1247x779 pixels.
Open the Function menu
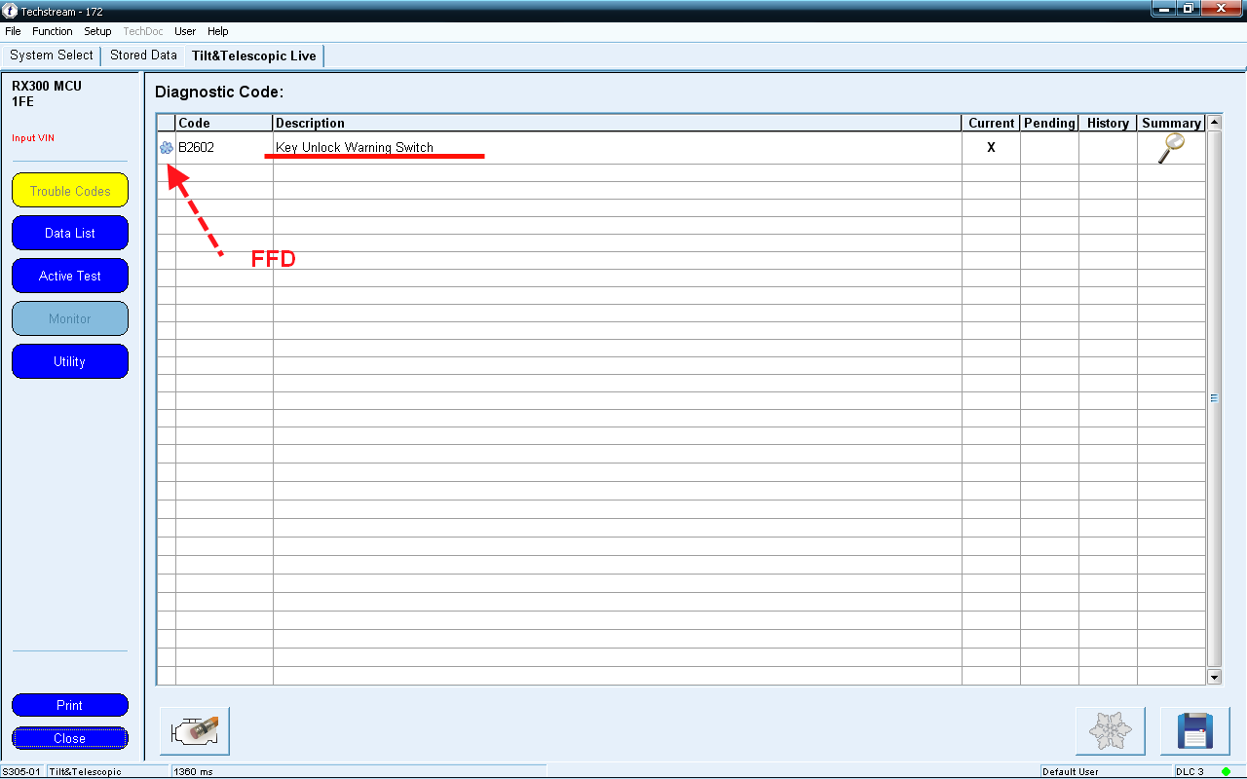pos(53,31)
